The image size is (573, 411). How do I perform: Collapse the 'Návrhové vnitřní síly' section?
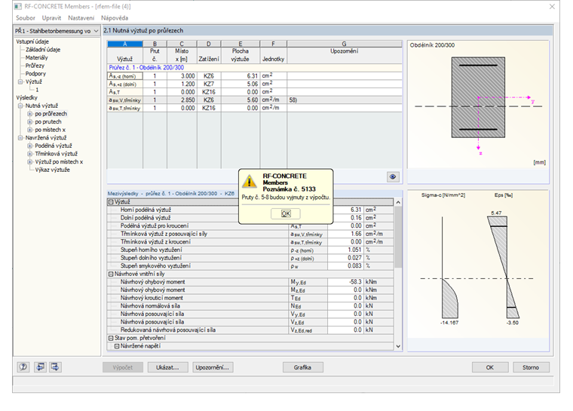tap(111, 274)
